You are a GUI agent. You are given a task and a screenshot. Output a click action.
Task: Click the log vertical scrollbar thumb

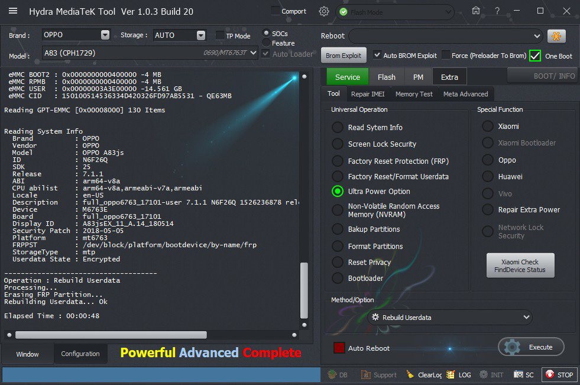304,291
